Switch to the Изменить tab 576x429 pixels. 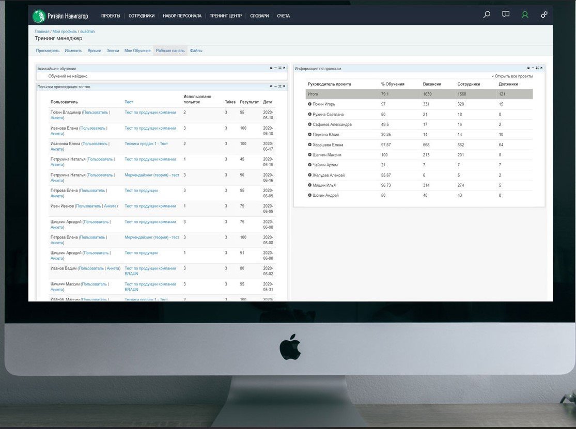click(73, 51)
